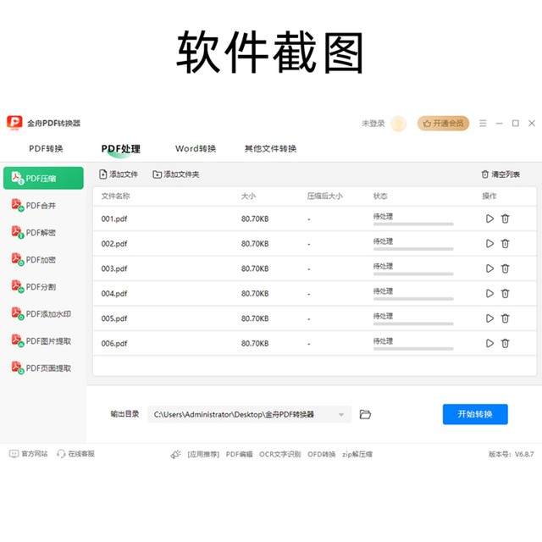Expand the output directory dropdown arrow

click(x=341, y=414)
